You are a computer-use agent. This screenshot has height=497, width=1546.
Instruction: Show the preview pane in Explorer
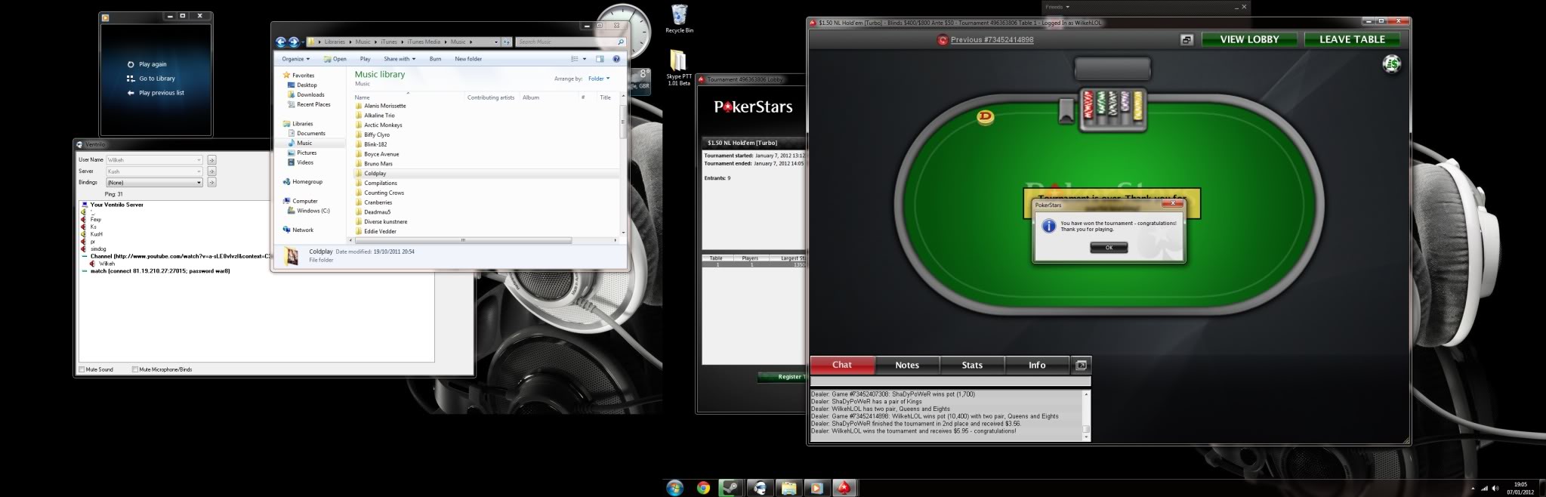600,59
